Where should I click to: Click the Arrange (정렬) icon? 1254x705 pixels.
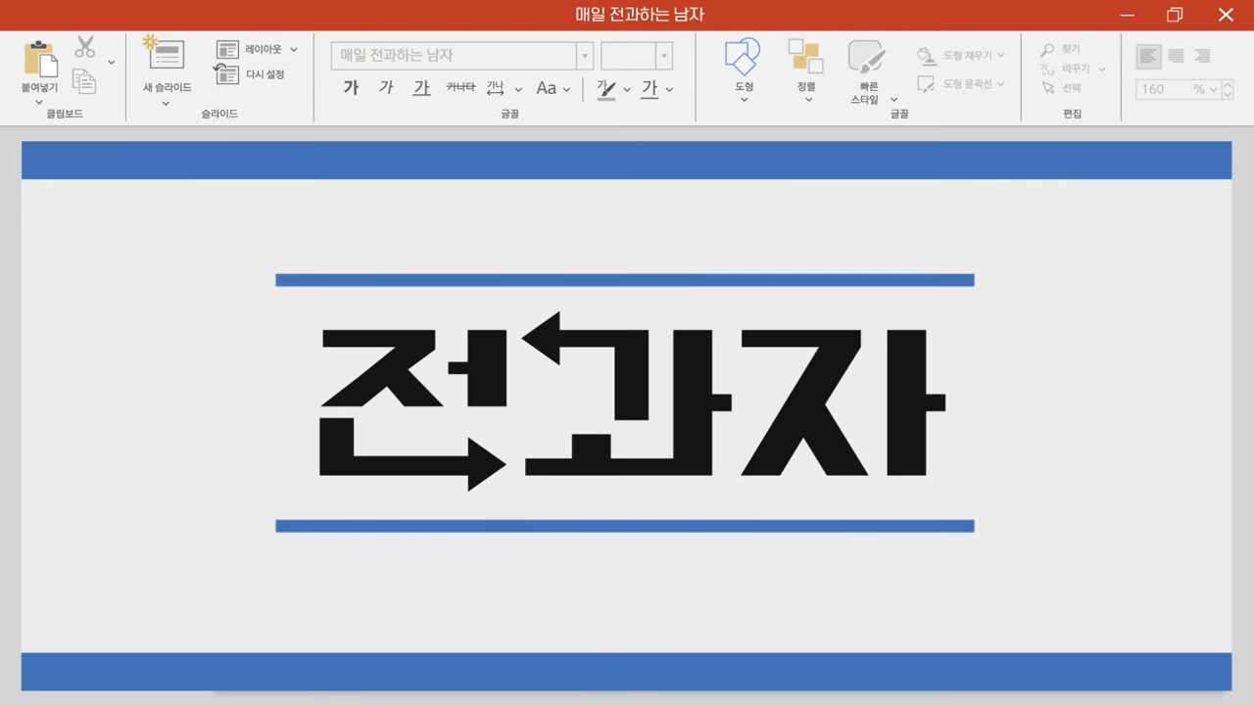(805, 57)
